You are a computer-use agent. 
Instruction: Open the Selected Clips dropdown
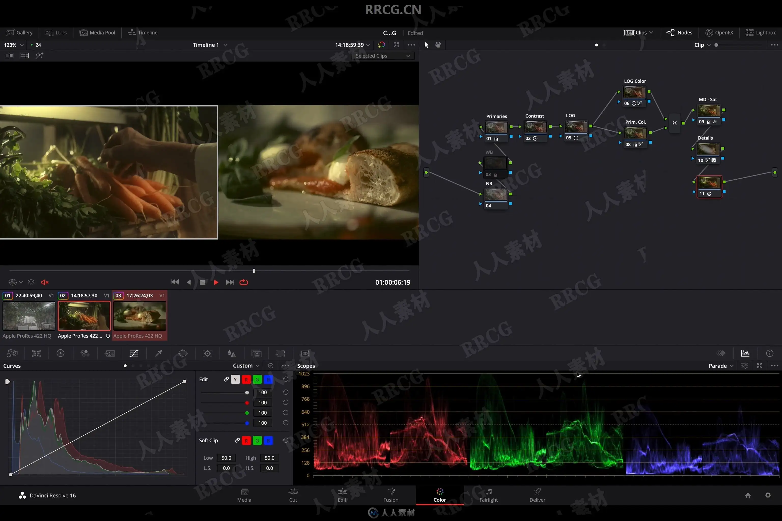click(x=383, y=56)
